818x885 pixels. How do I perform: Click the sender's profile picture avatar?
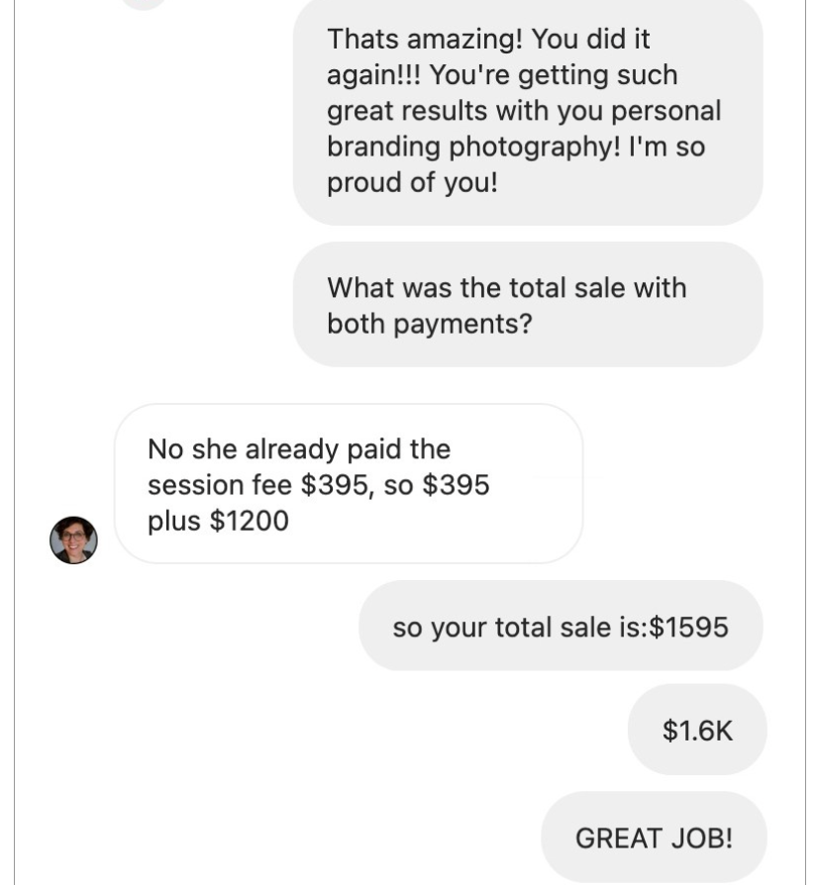point(73,540)
